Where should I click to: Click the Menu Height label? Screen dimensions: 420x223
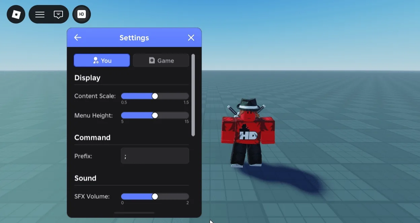click(x=94, y=116)
